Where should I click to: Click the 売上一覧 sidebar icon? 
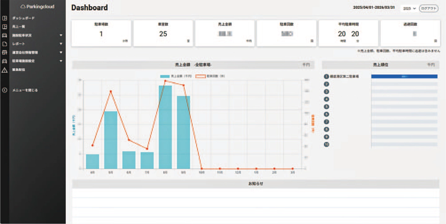(5, 27)
